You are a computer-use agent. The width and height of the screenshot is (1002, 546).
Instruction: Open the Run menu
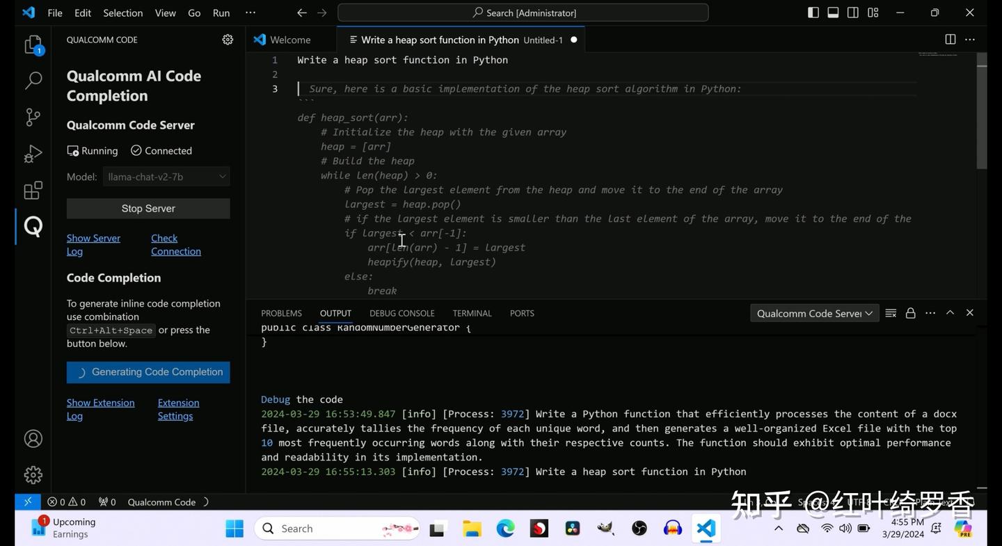221,13
